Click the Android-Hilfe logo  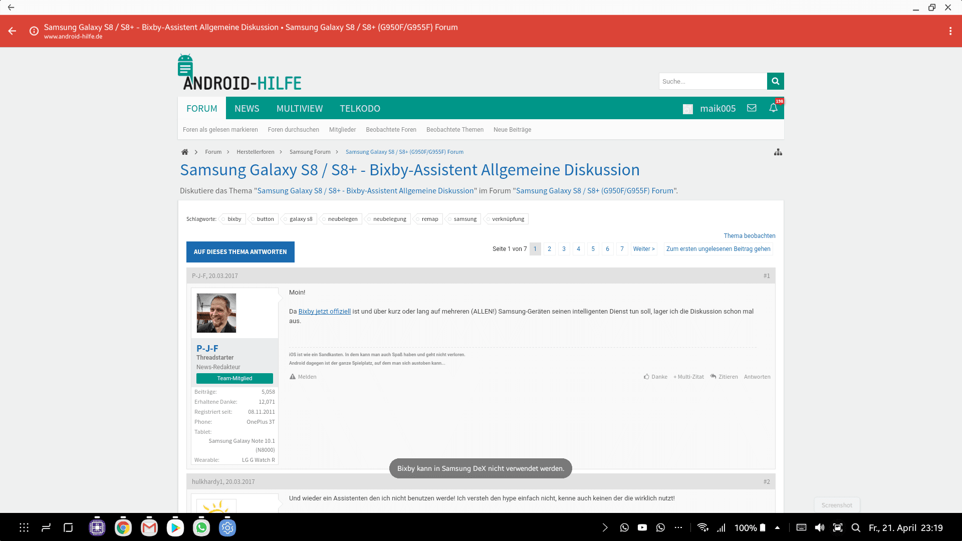(240, 73)
